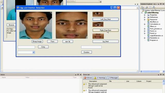Sort Error List by Description column
The width and height of the screenshot is (165, 93).
97,81
